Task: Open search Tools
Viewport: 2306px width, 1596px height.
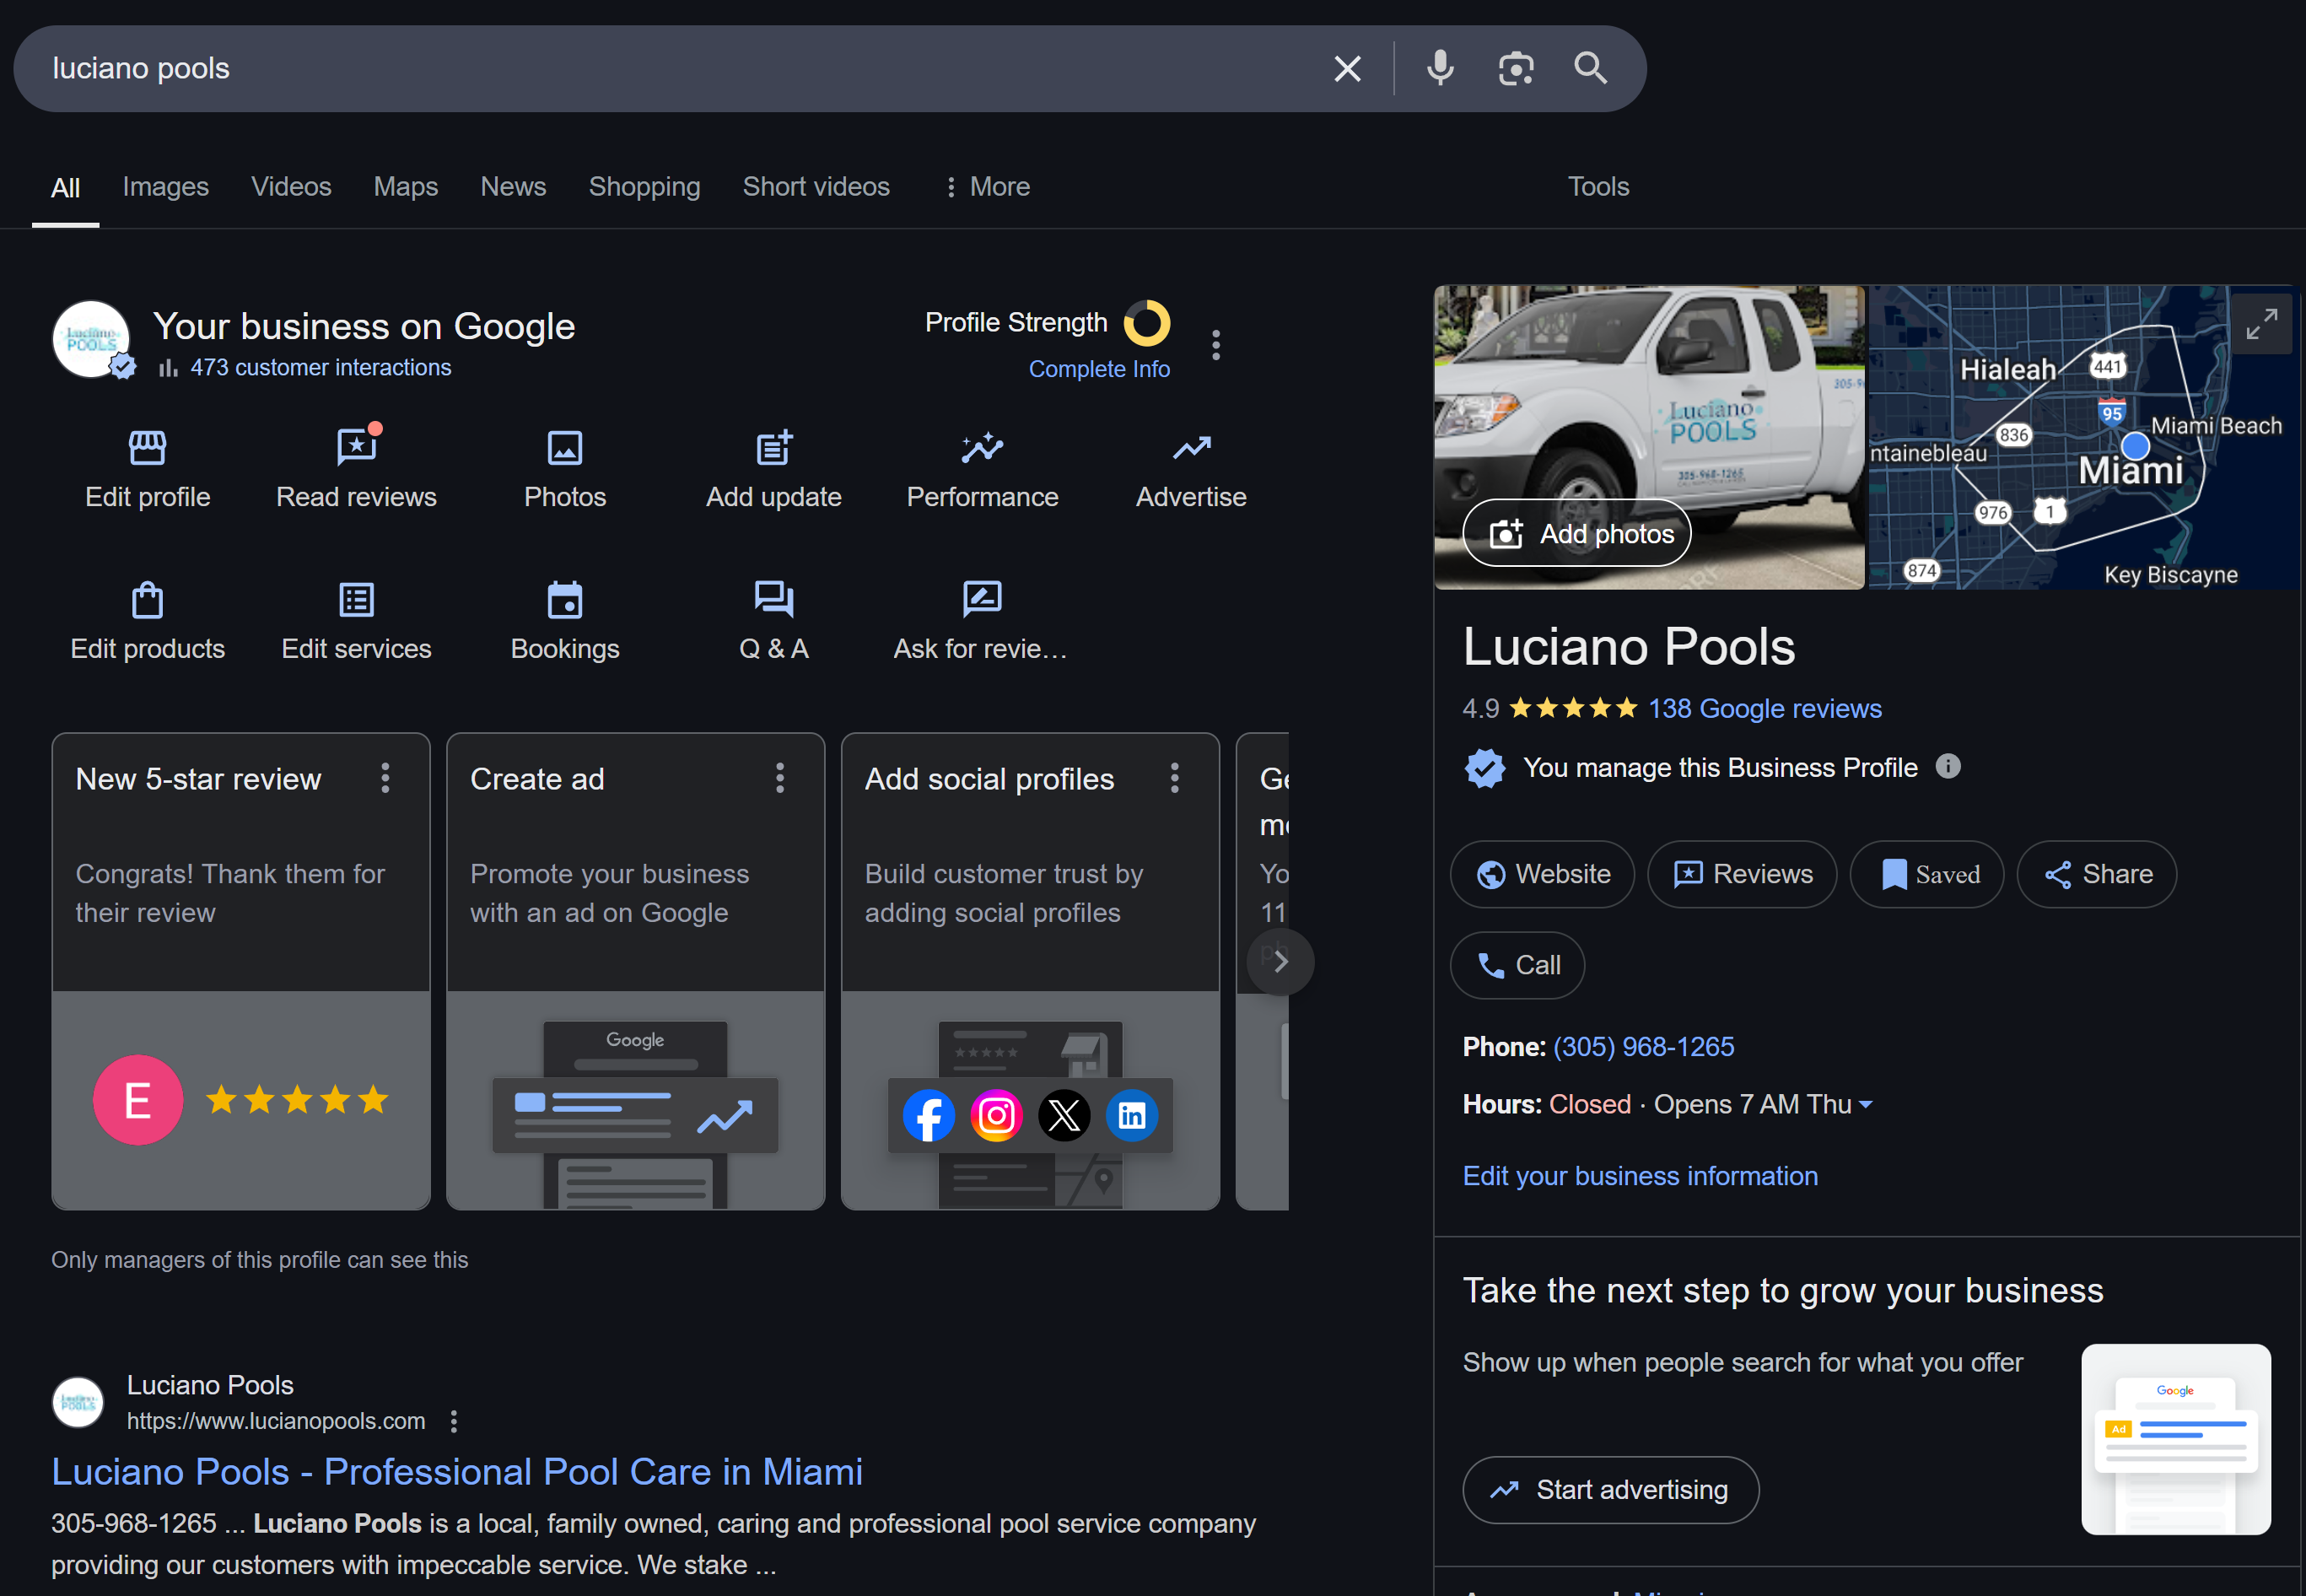Action: tap(1598, 187)
